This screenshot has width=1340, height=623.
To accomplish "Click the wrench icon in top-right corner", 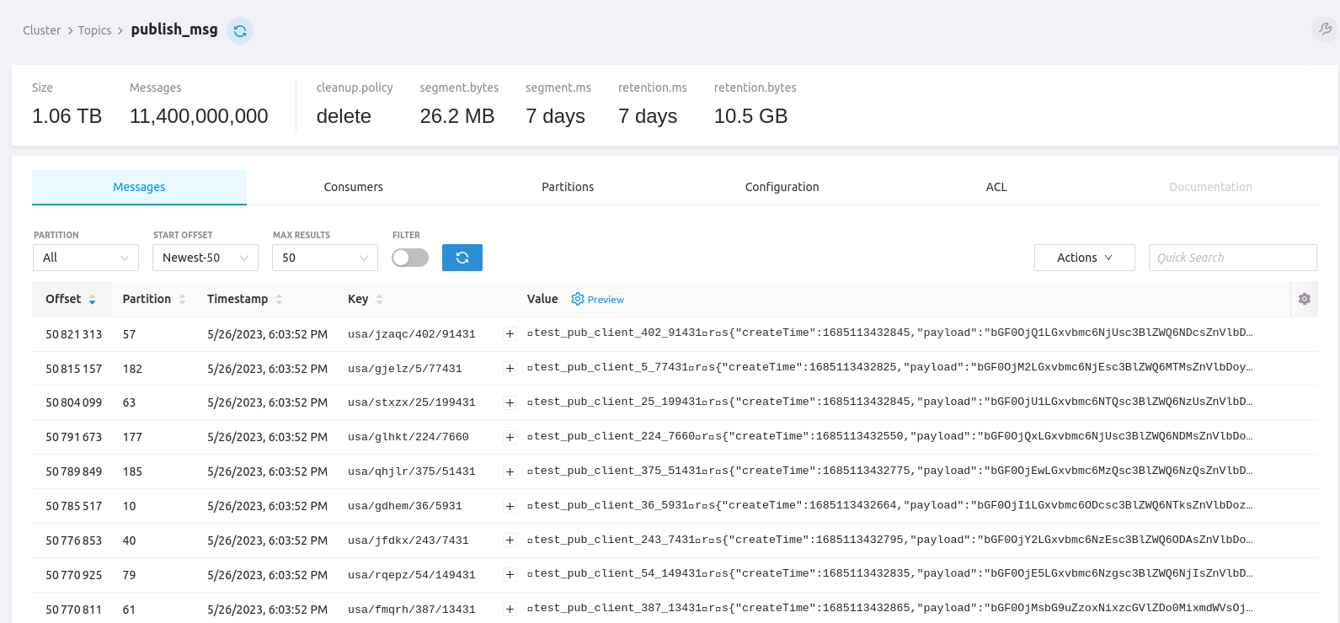I will [x=1325, y=29].
